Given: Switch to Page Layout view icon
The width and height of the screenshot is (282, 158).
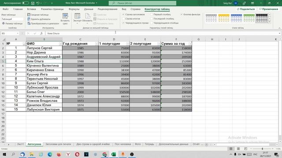Looking at the screenshot, I should point(238,149).
